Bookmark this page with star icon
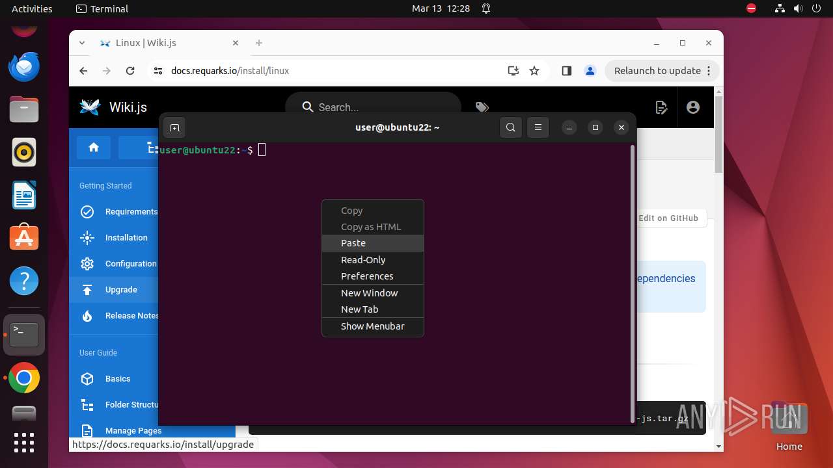Screen dimensions: 833x468 coord(534,71)
